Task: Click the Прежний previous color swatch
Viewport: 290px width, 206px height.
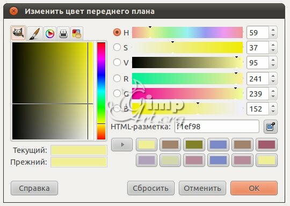Action: [79, 162]
